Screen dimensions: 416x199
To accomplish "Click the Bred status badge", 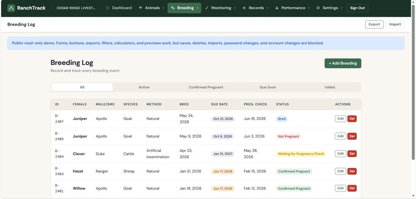I will 281,119.
